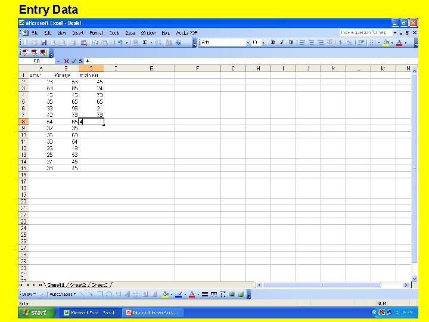429x322 pixels.
Task: Open the Font size dropdown
Action: 263,43
